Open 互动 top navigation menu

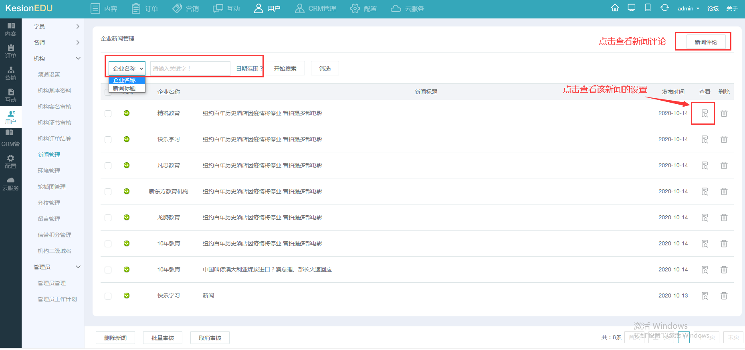pos(226,8)
